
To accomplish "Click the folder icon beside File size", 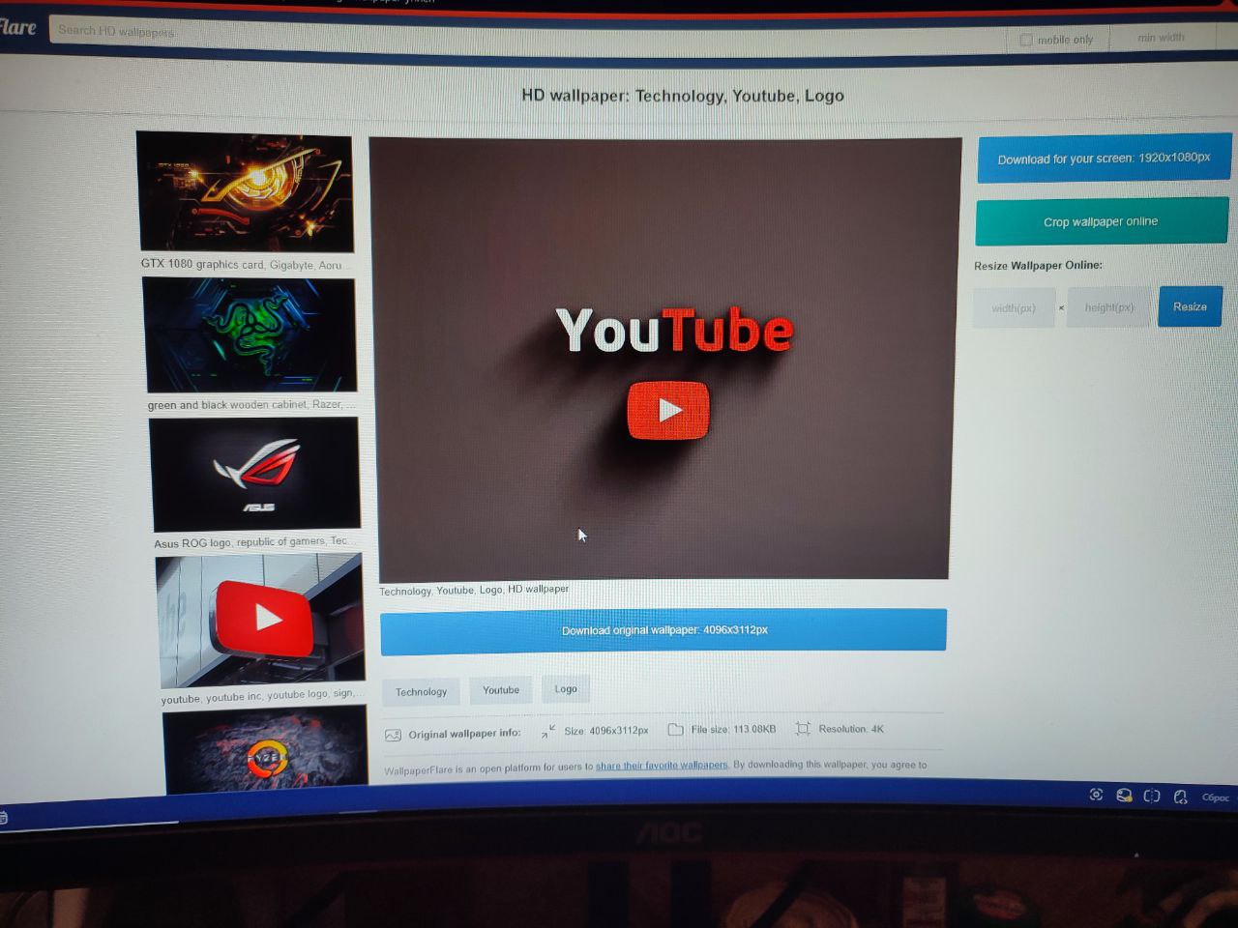I will point(676,730).
